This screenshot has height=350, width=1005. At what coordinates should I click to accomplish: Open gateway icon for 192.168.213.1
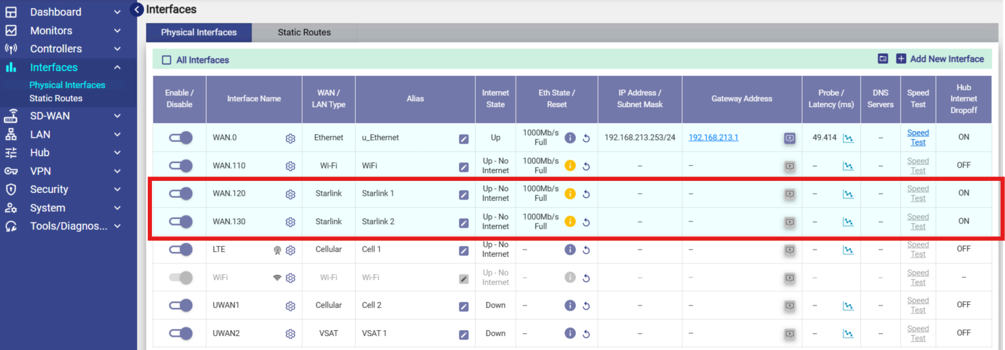[x=789, y=138]
